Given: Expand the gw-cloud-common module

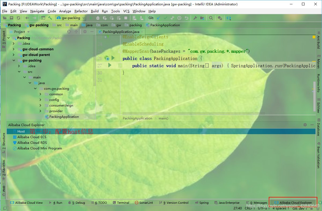Looking at the screenshot, I should point(14,49).
